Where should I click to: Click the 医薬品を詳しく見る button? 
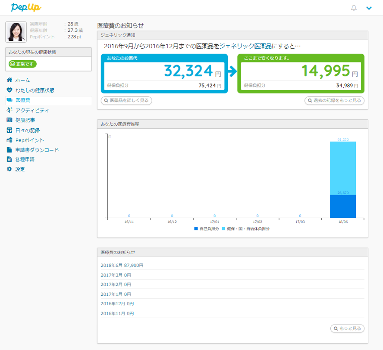(x=126, y=100)
